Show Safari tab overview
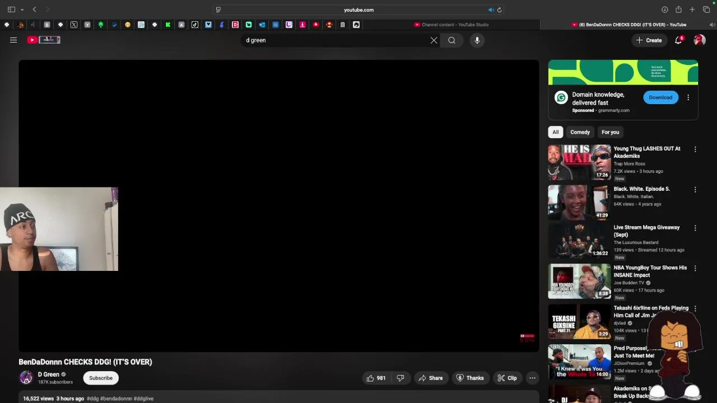This screenshot has height=403, width=717. (x=706, y=10)
